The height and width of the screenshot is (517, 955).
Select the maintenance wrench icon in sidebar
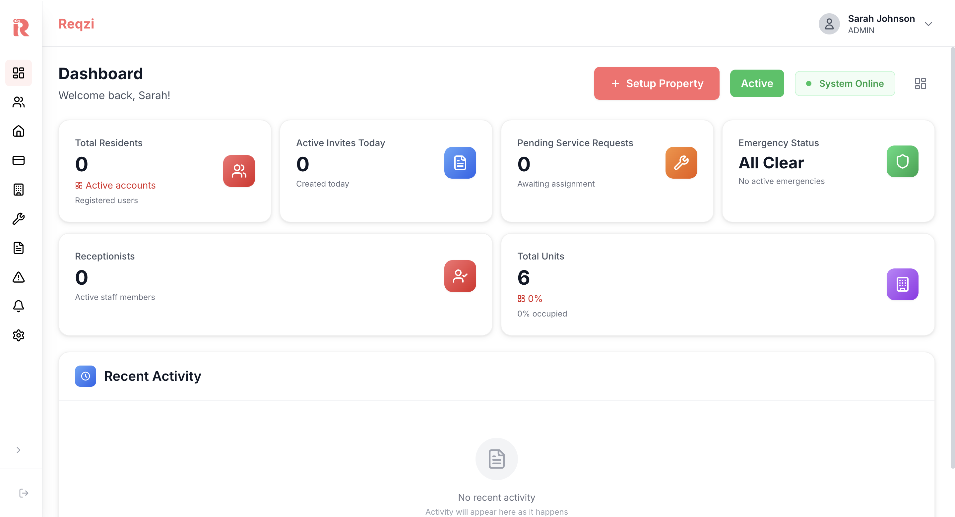click(x=19, y=218)
